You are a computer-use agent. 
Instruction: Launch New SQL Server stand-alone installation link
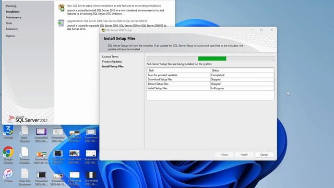pos(114,6)
